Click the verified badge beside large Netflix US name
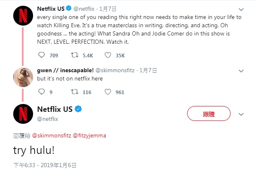The image size is (257, 170). (x=78, y=110)
